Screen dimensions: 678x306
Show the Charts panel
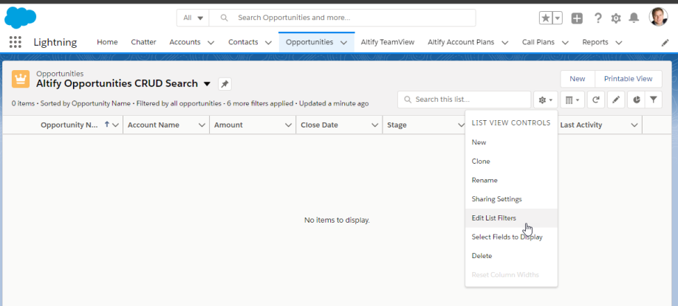[x=637, y=100]
